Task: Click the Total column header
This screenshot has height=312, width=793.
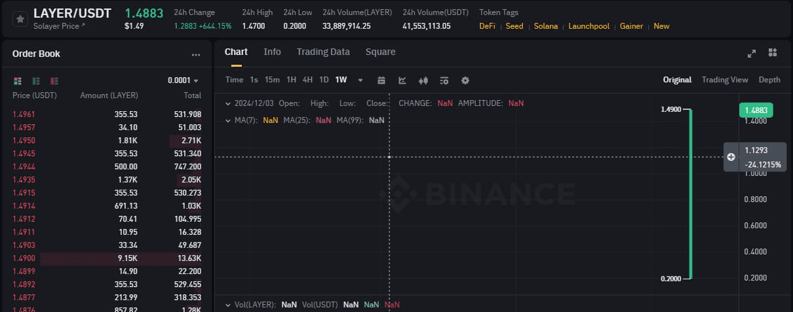Action: 193,95
